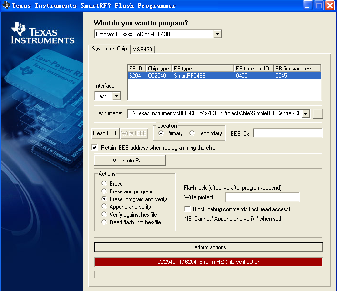Select Secondary location radio button
Image resolution: width=343 pixels, height=291 pixels.
click(x=192, y=133)
